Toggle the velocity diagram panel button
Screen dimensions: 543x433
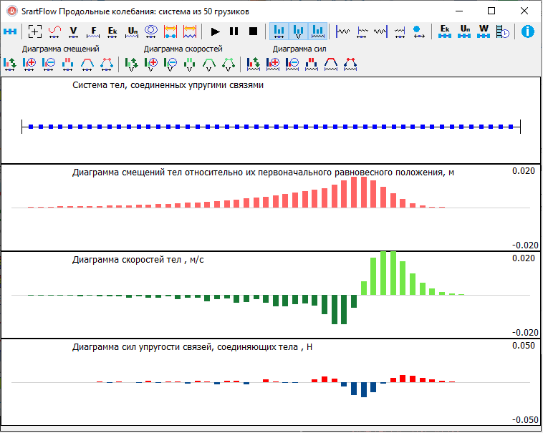[x=298, y=31]
